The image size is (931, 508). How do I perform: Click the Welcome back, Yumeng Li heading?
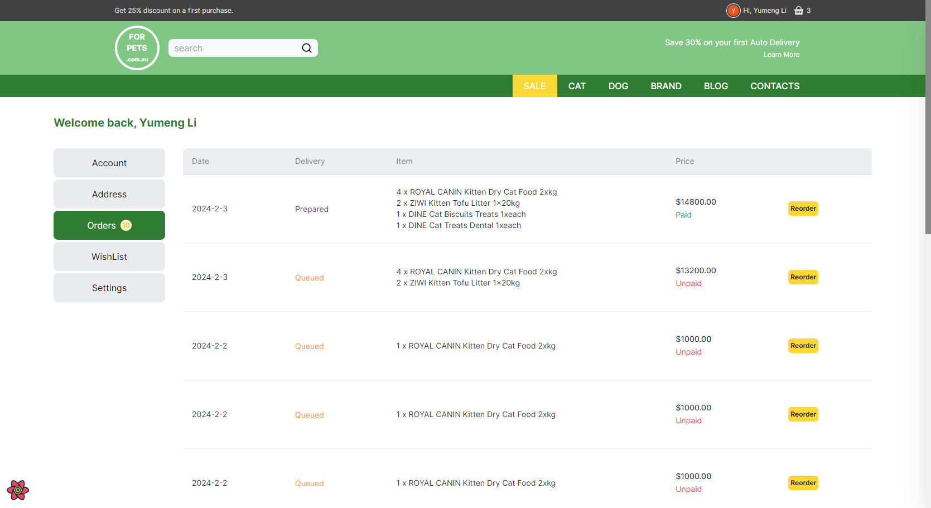tap(125, 123)
